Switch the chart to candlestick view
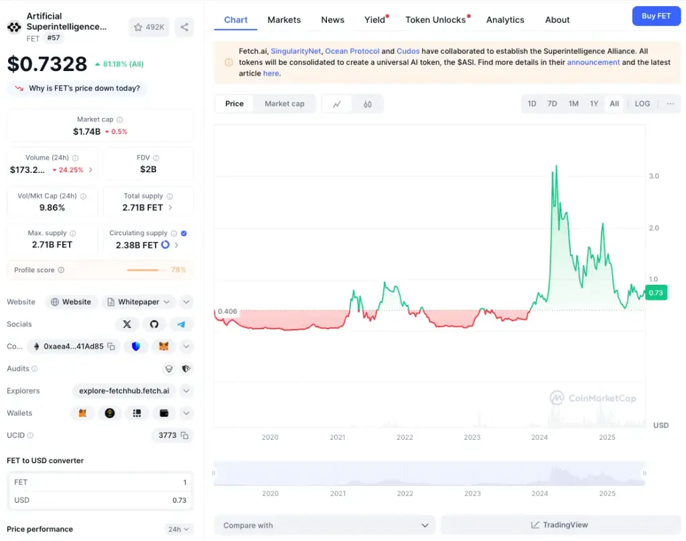 click(x=368, y=104)
